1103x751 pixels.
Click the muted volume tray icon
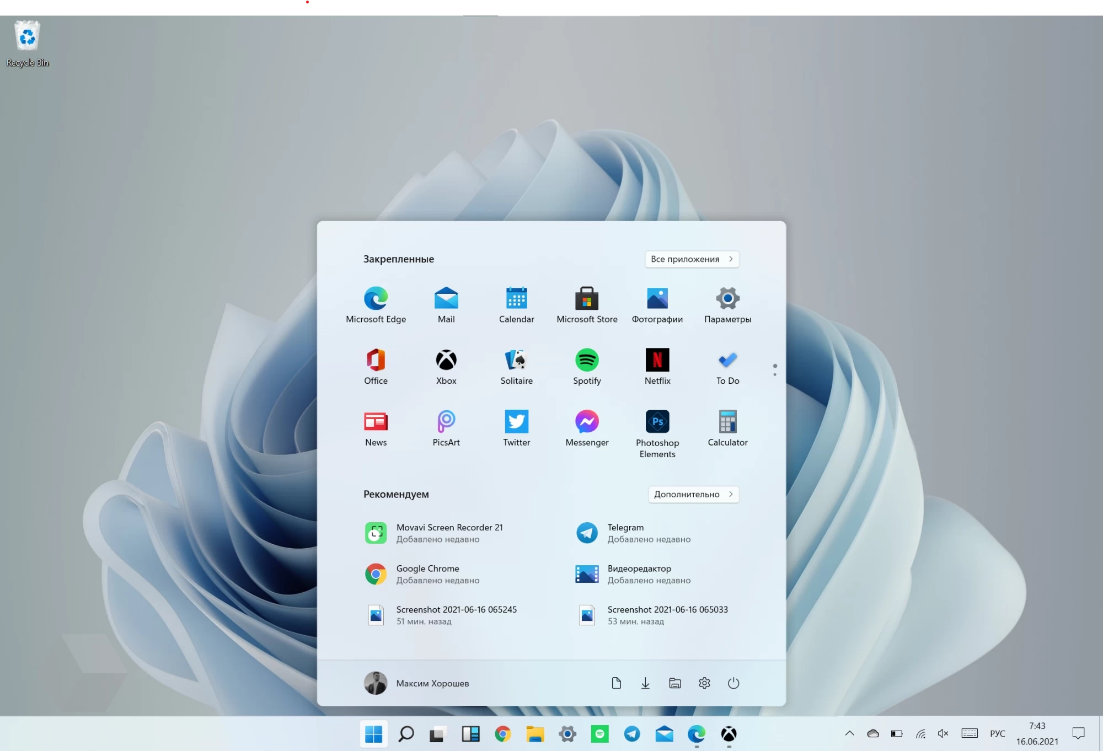[x=944, y=733]
